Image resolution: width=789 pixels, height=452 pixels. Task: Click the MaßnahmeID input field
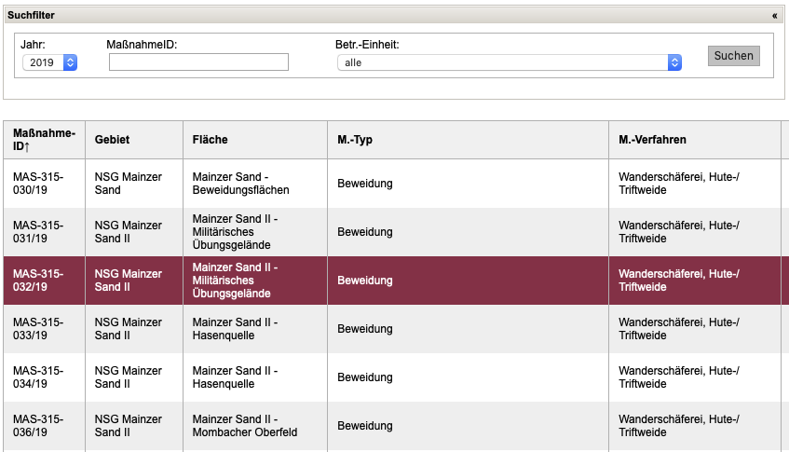tap(198, 62)
